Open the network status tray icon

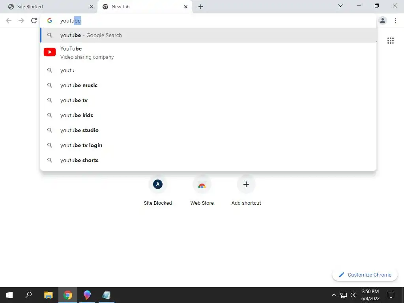(x=344, y=295)
